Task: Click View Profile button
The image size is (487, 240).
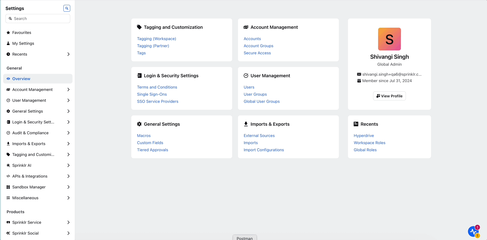Action: click(x=389, y=96)
